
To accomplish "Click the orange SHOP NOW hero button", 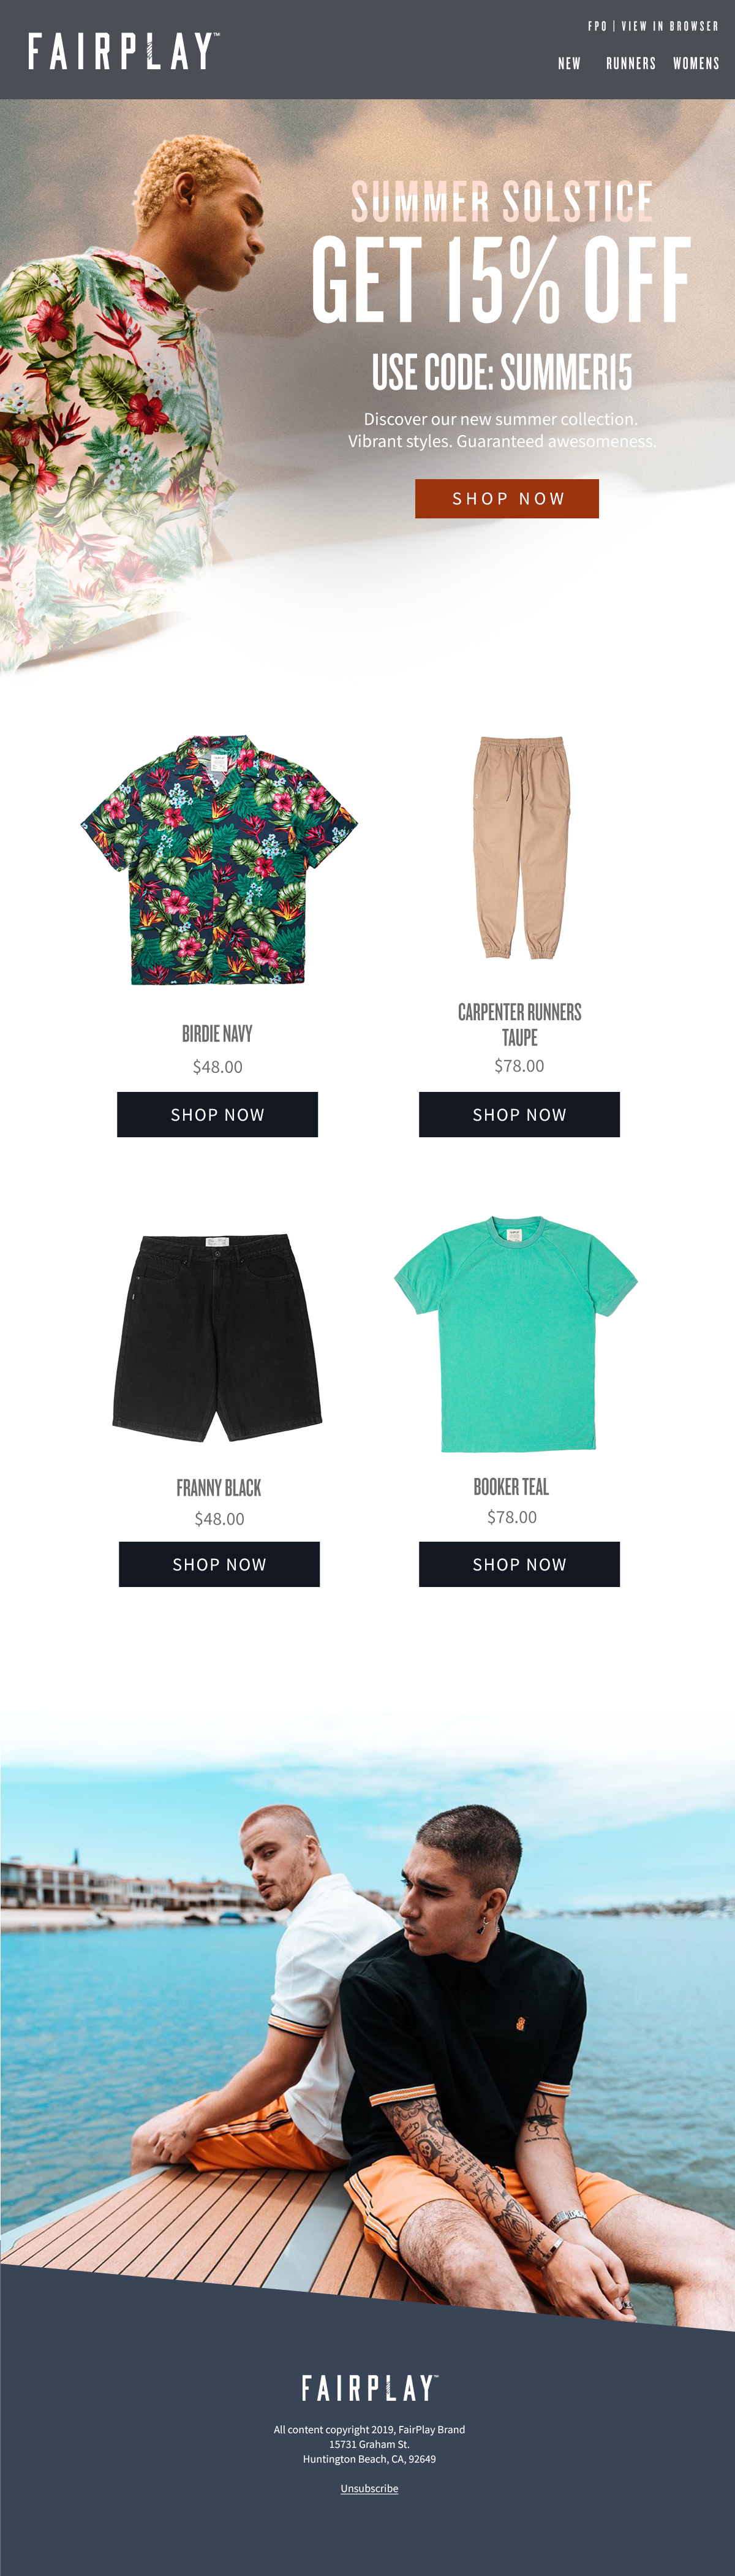I will click(507, 498).
